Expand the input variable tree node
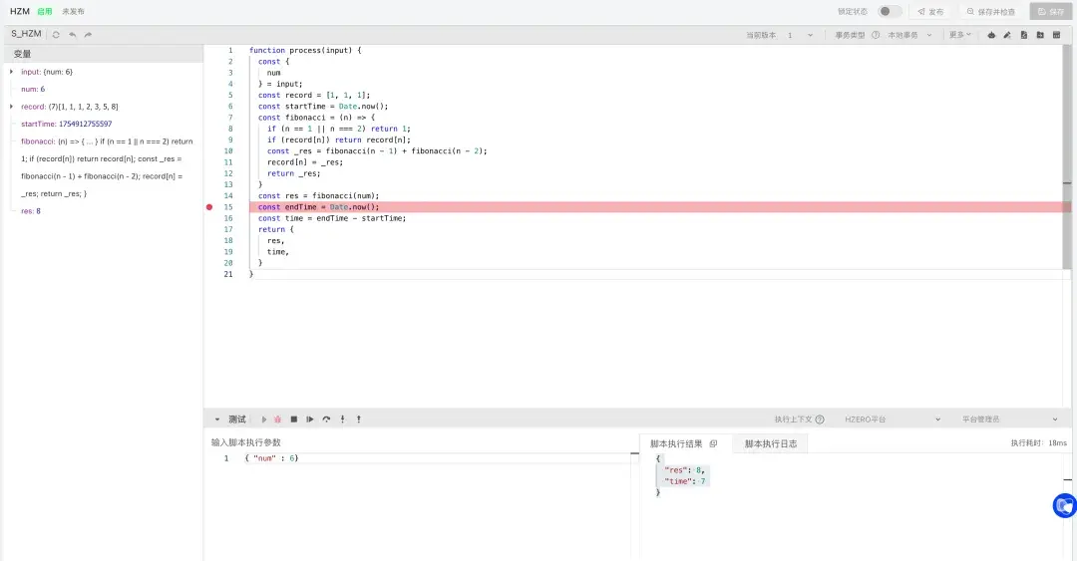 (x=11, y=72)
